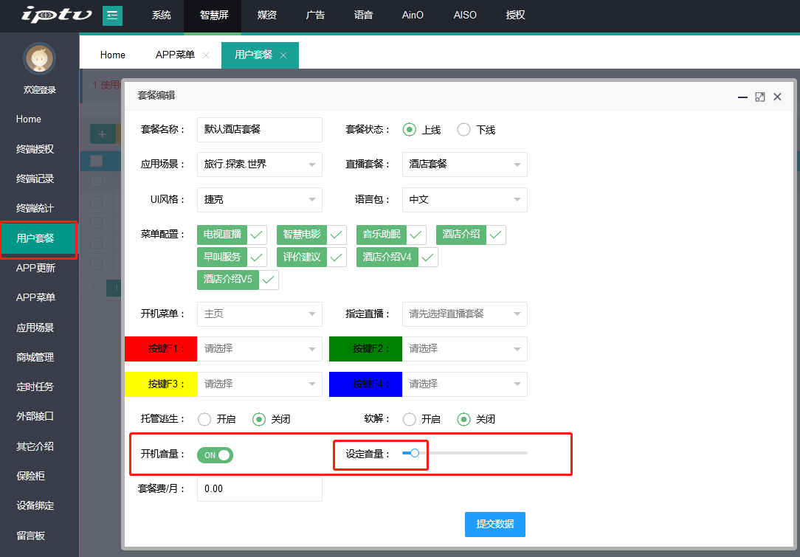800x557 pixels.
Task: Go to 终端授权 in the sidebar
Action: click(x=35, y=149)
